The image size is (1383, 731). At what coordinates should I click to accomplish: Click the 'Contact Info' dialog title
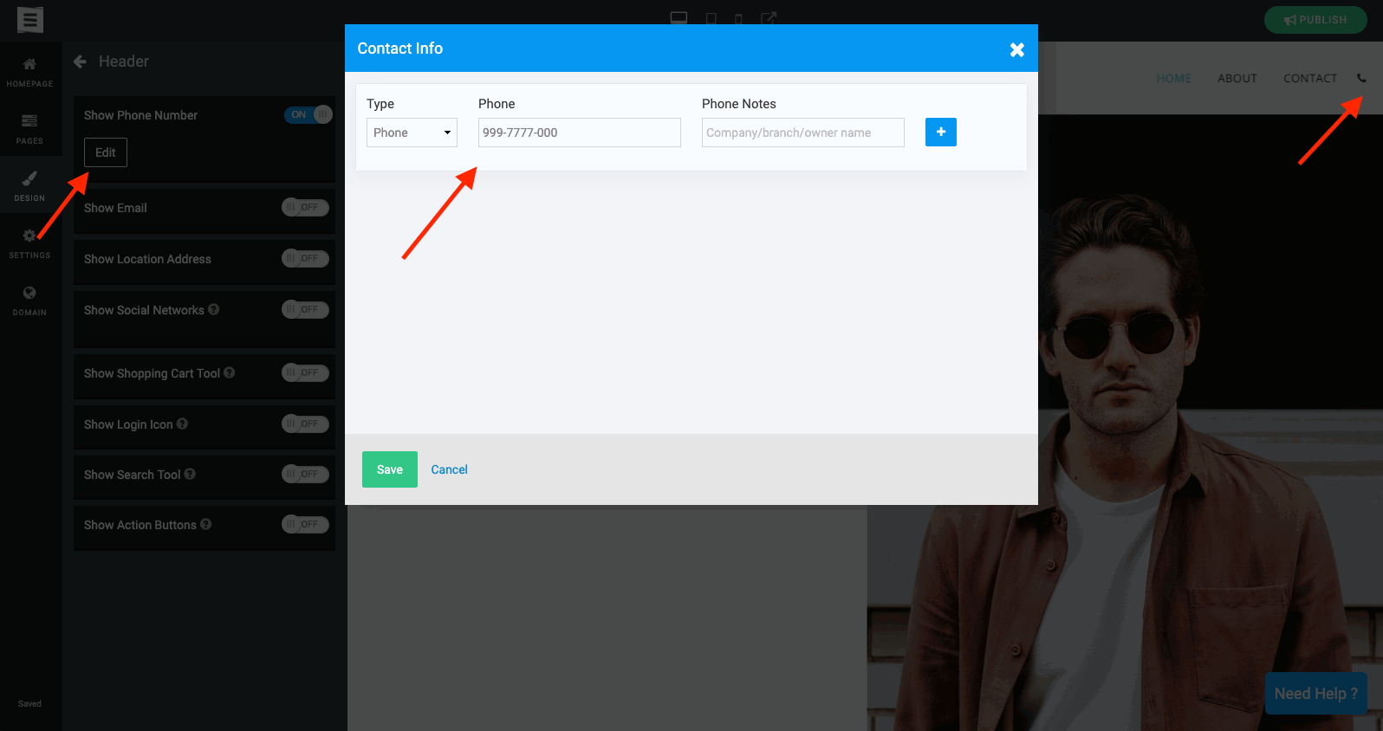400,49
